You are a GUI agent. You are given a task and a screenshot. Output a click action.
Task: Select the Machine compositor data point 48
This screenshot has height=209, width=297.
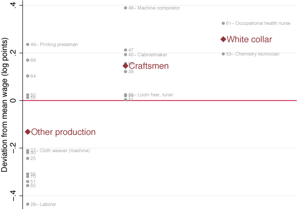126,8
